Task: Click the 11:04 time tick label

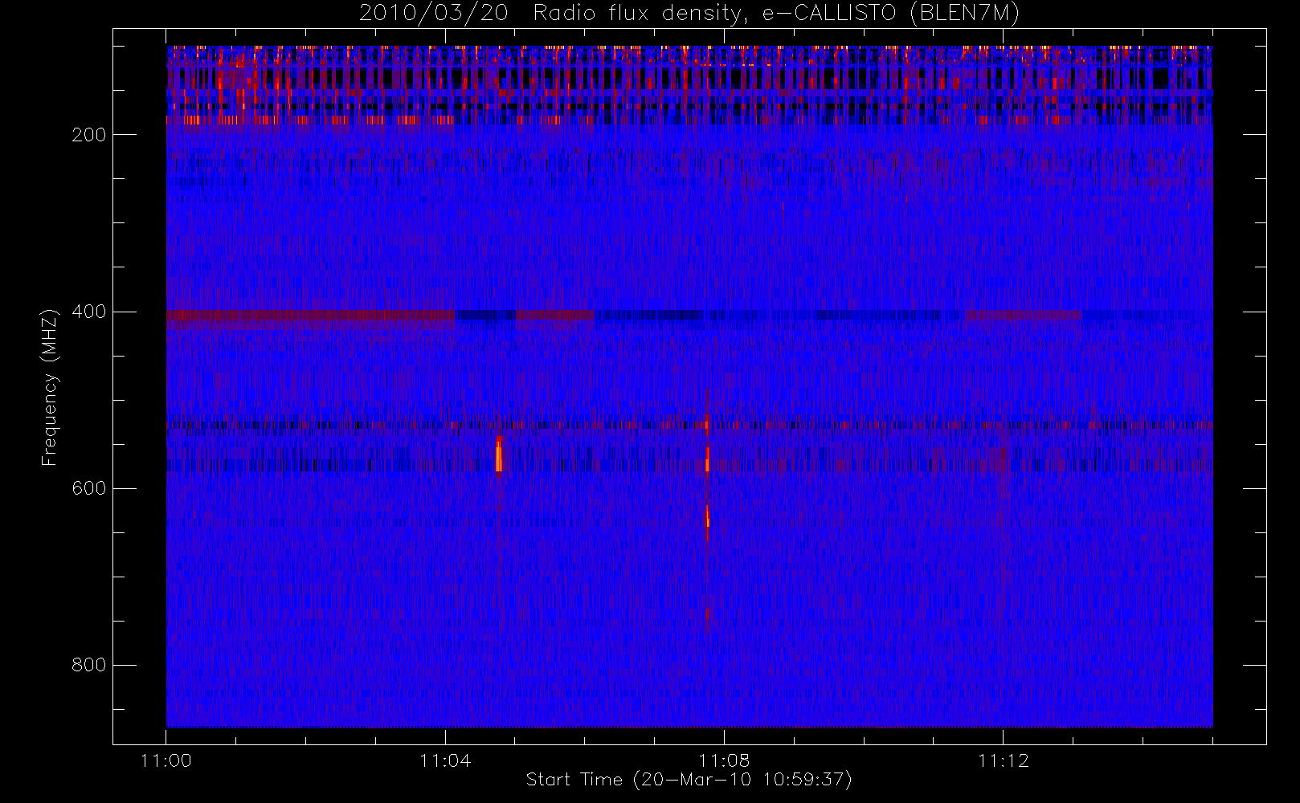Action: 445,760
